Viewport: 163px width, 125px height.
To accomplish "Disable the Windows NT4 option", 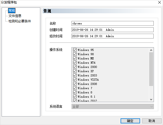I will coord(75,63).
